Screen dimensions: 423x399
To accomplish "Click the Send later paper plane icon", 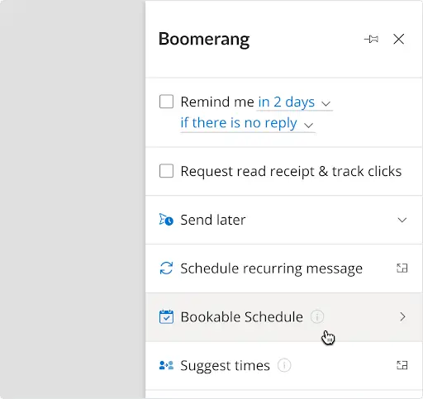I will 166,220.
